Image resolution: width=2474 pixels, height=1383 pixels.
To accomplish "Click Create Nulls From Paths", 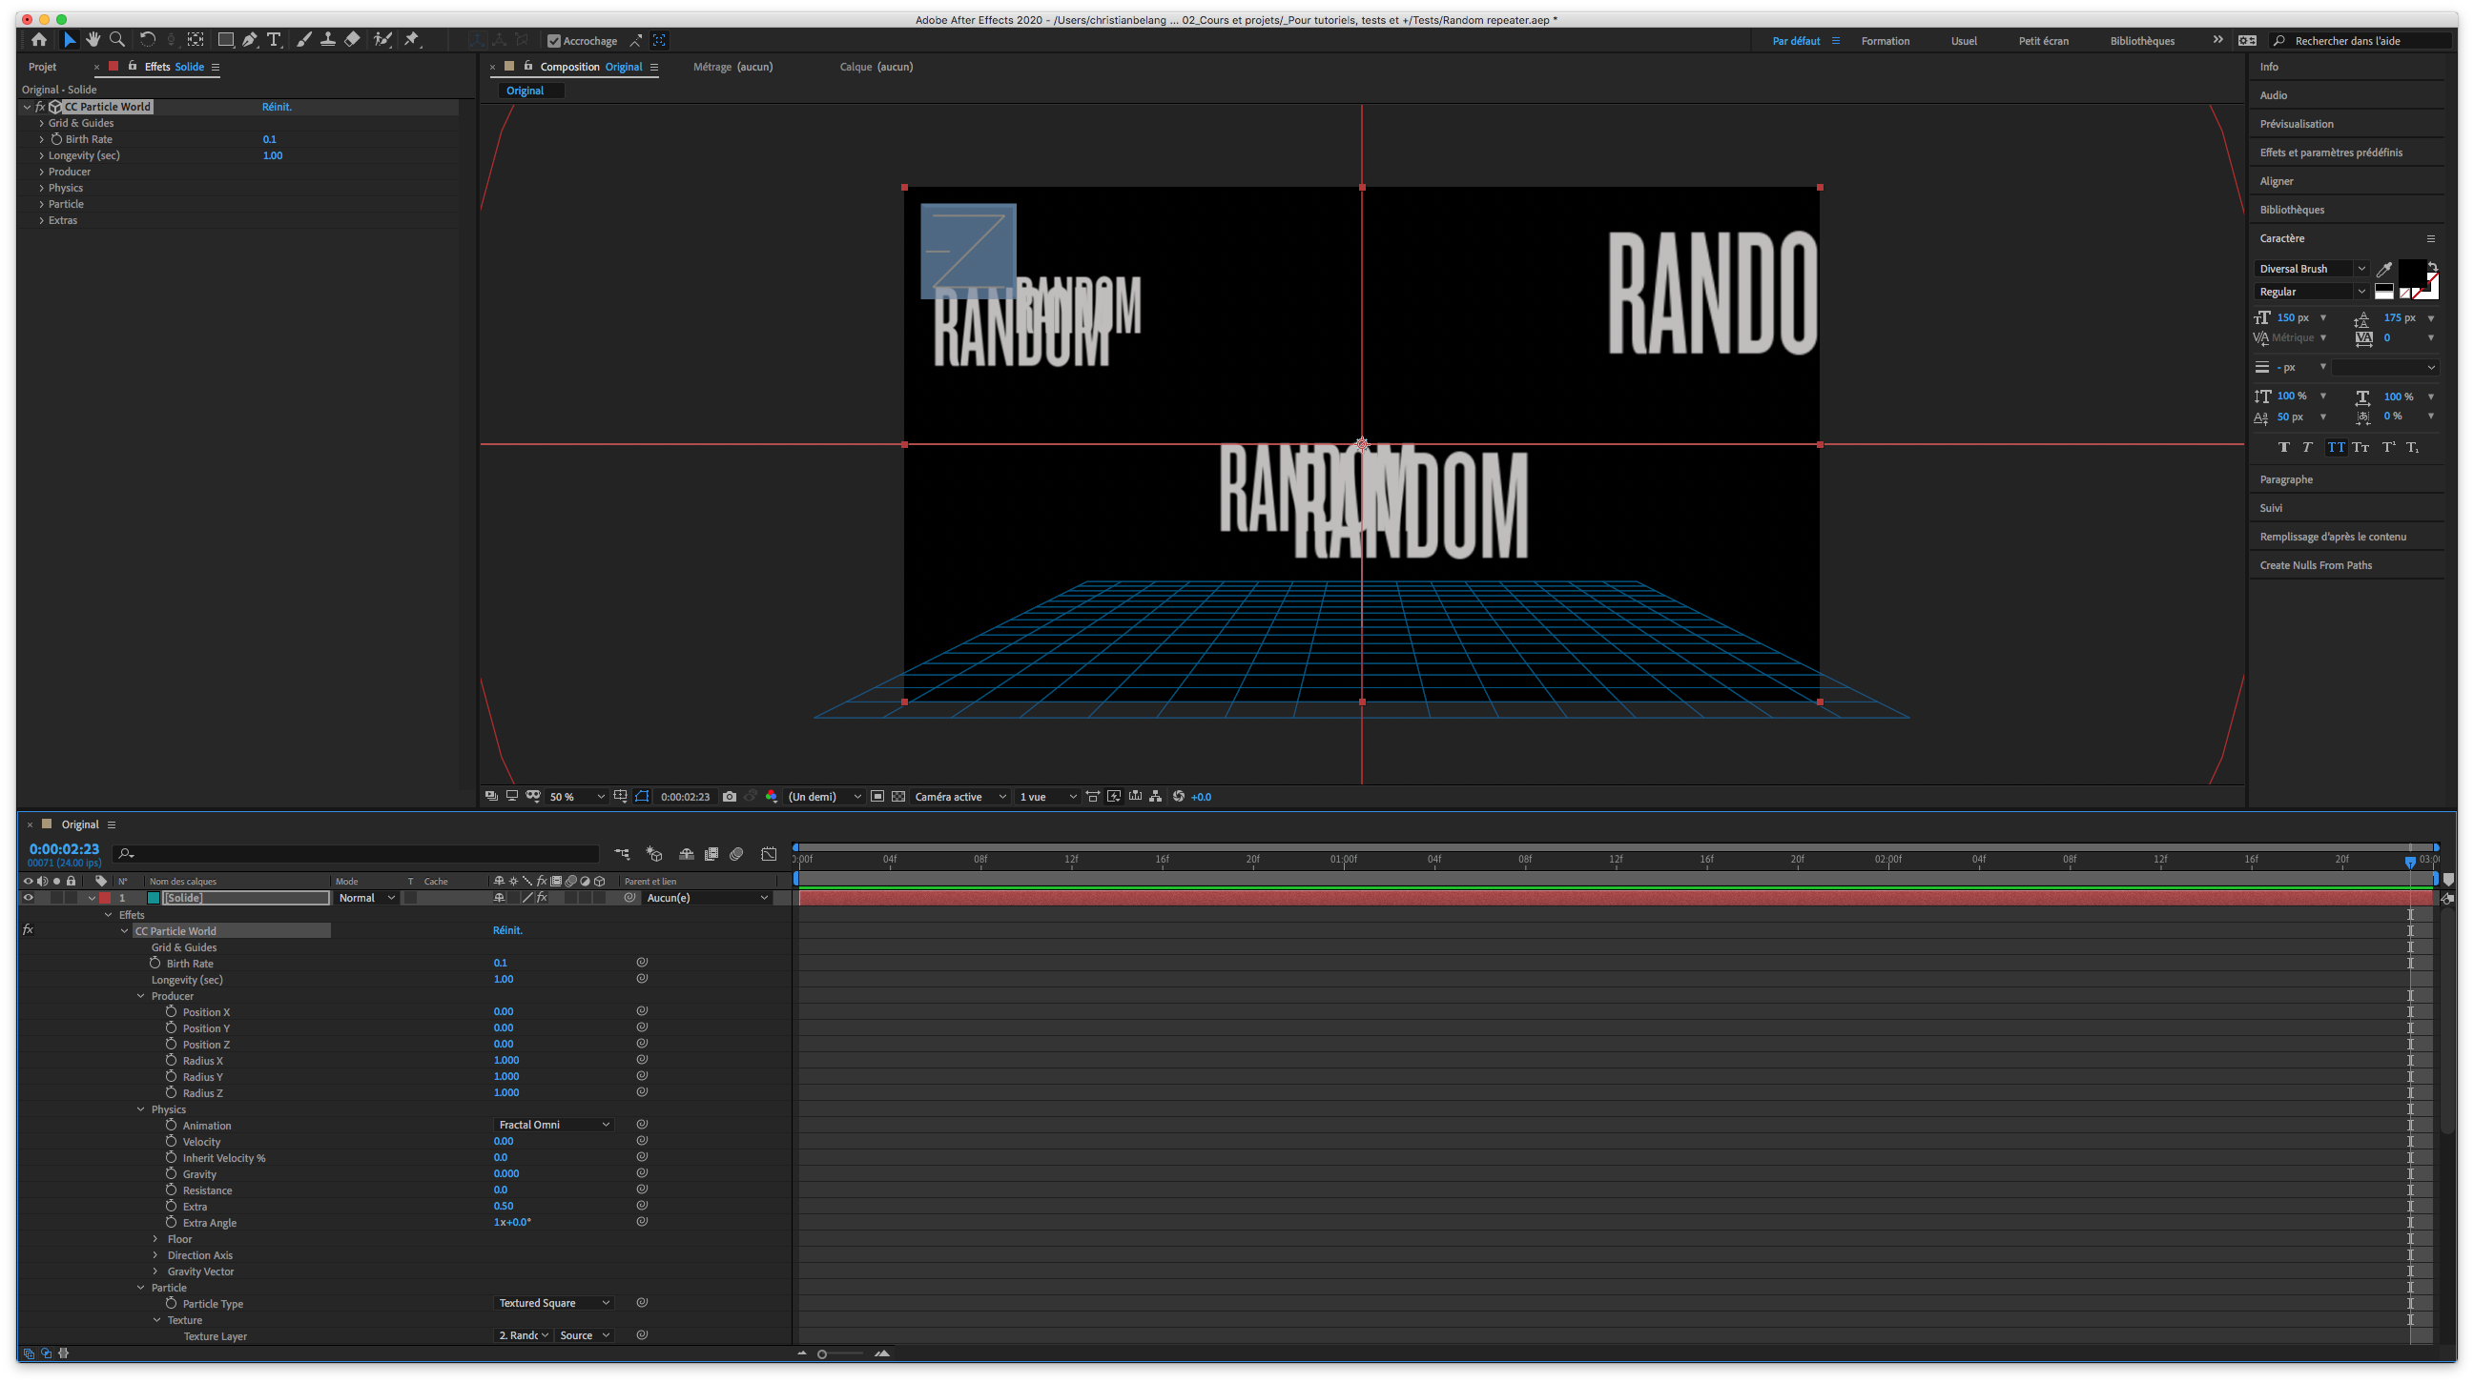I will (2317, 565).
